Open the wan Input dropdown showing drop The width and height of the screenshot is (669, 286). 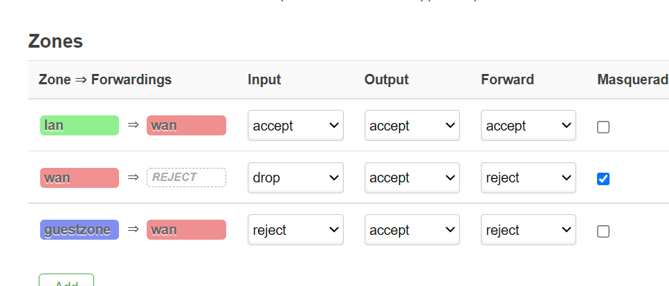point(295,178)
